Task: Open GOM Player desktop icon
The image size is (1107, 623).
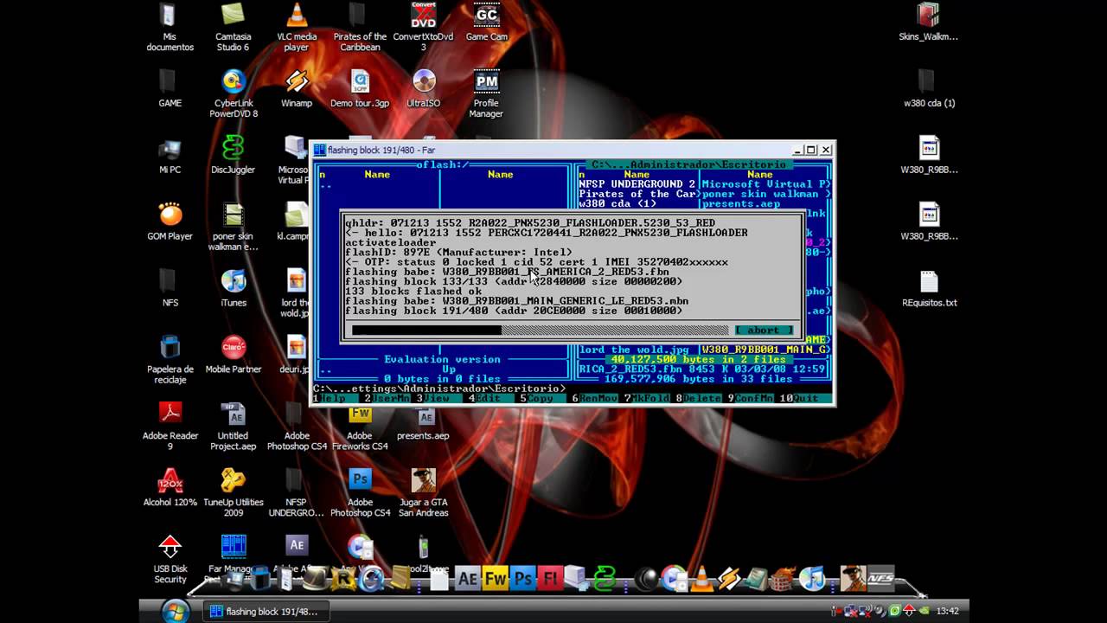Action: 170,222
